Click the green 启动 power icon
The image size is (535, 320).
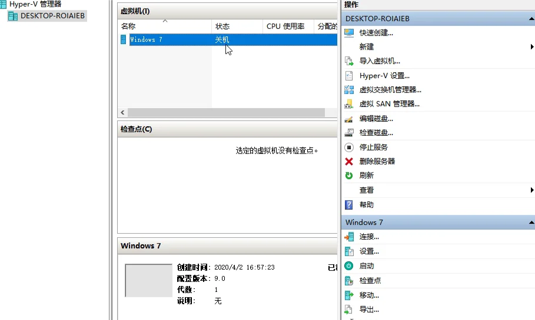click(348, 266)
